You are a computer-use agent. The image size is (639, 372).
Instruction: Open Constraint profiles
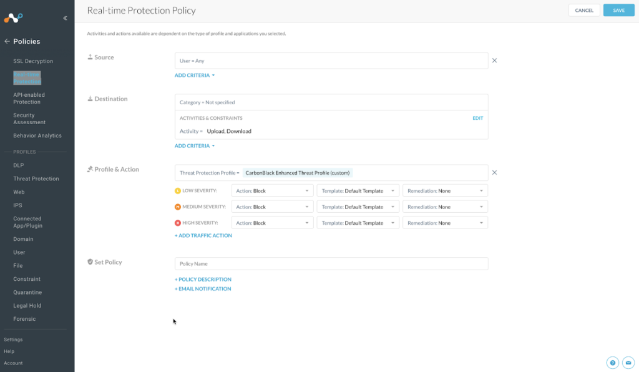click(x=27, y=279)
